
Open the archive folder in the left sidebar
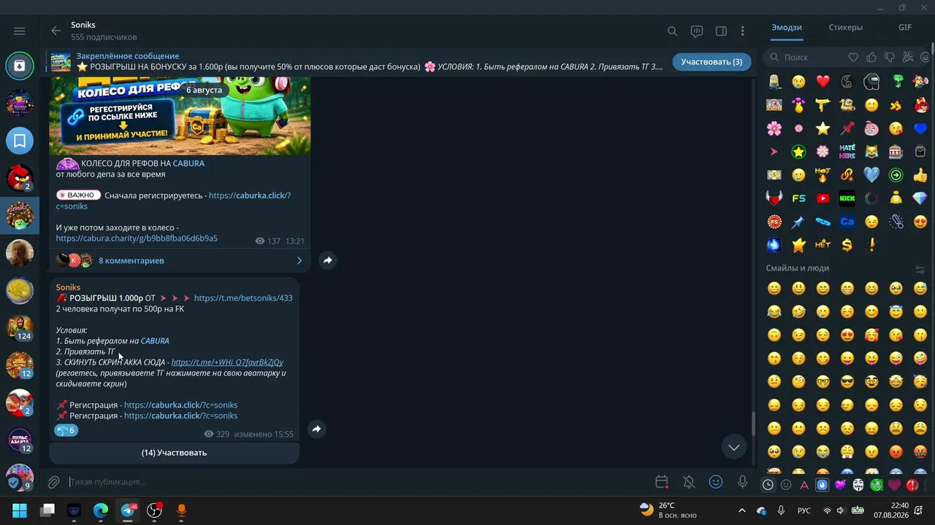point(20,66)
